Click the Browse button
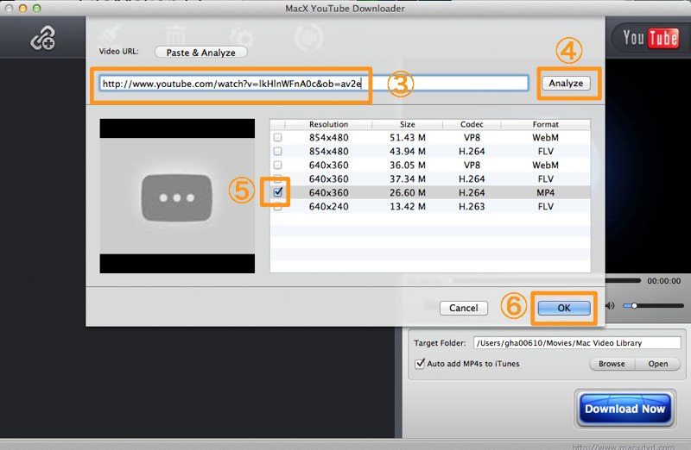The width and height of the screenshot is (691, 450). point(612,364)
